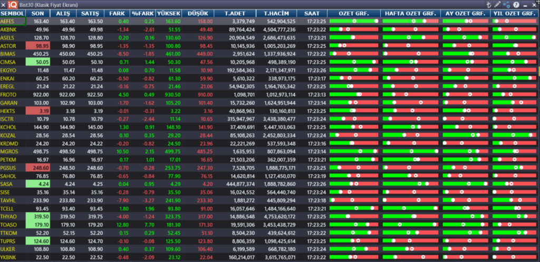Click the iQ application logo
540x262 pixels.
(x=12, y=5)
